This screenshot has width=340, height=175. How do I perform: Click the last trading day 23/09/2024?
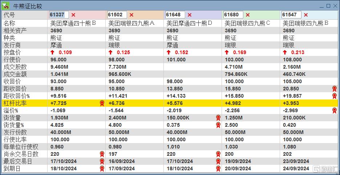[296, 161]
